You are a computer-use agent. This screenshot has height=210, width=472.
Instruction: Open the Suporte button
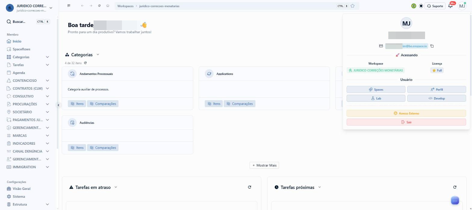pyautogui.click(x=435, y=6)
